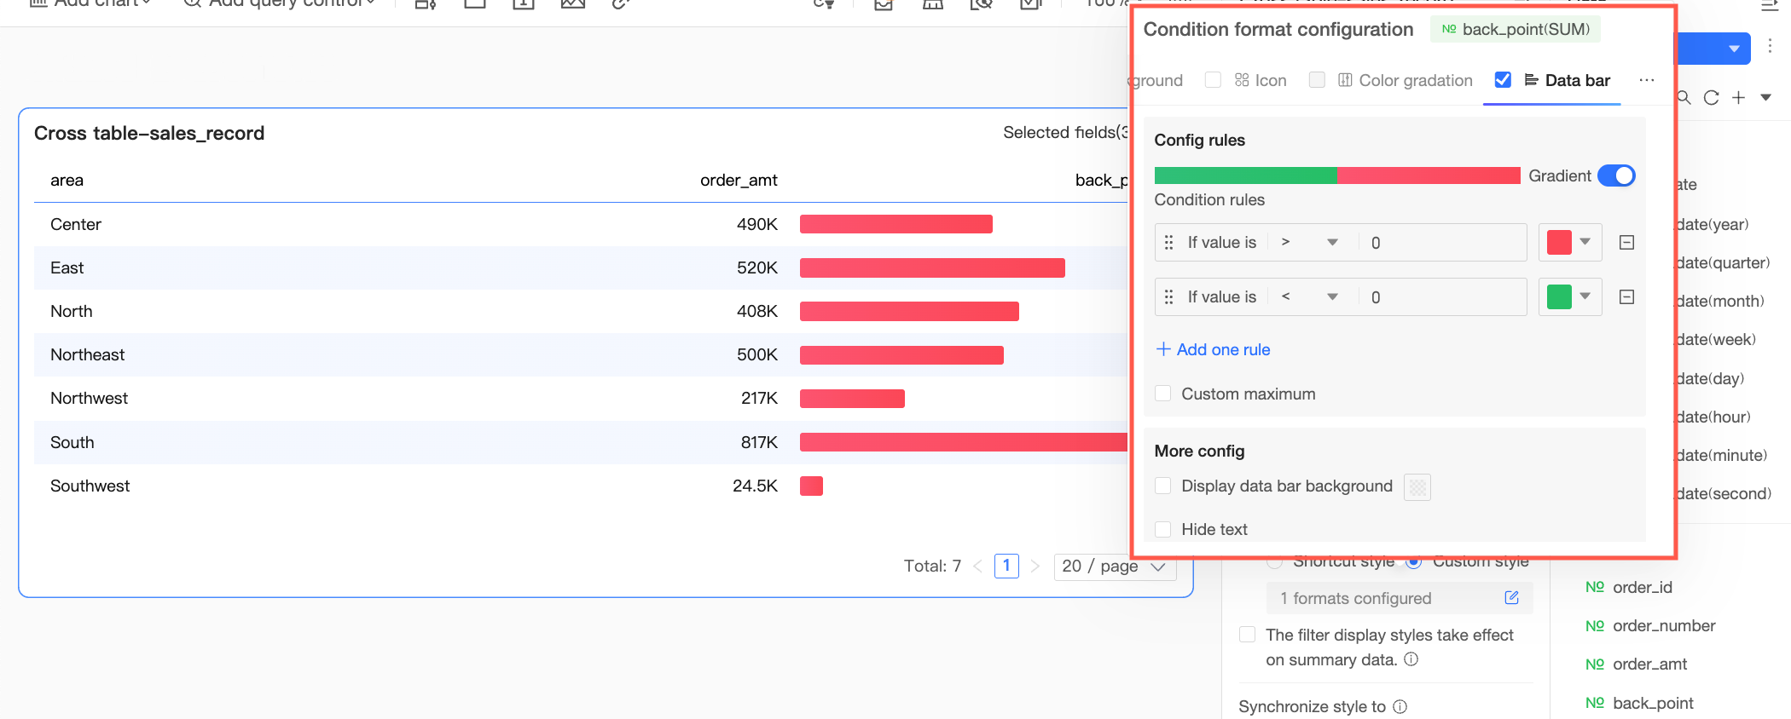Enable the Color gradation checkbox
The image size is (1791, 719).
point(1317,80)
